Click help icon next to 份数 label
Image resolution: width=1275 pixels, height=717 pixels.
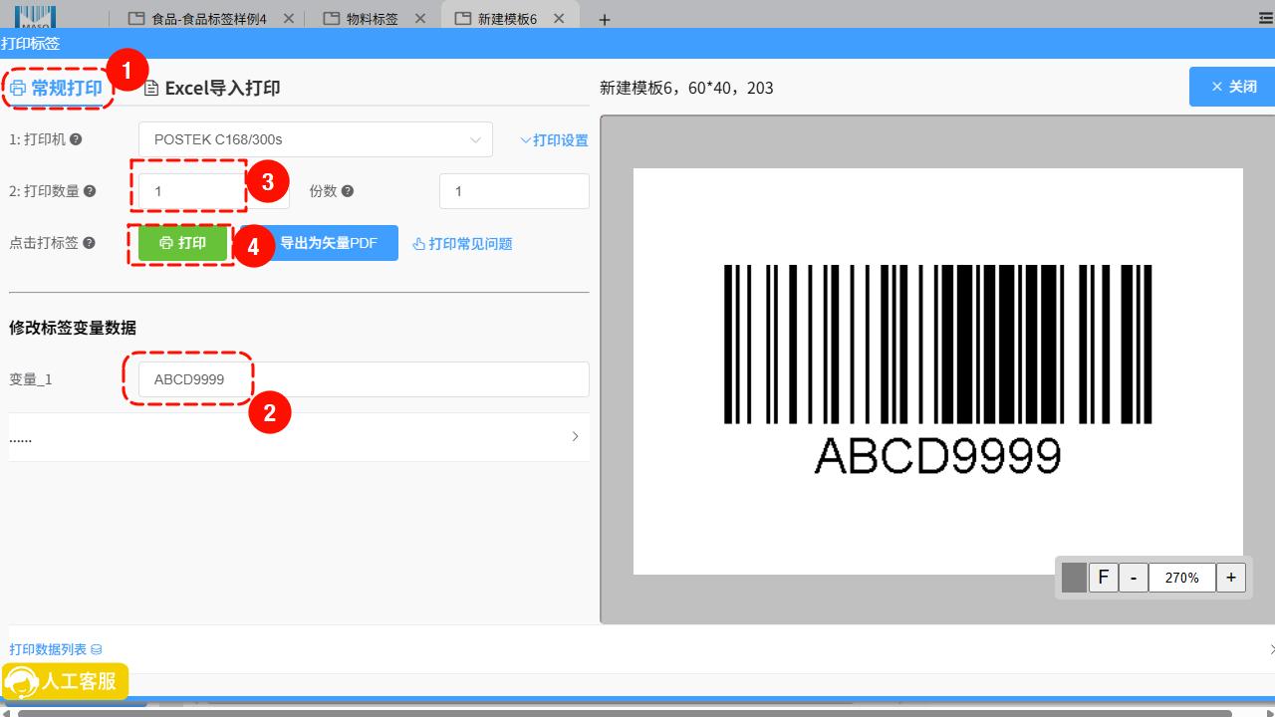[348, 191]
